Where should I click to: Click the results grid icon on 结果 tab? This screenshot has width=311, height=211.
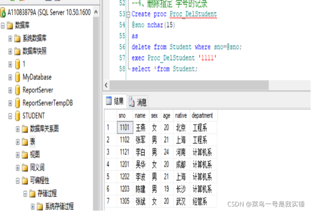click(109, 101)
